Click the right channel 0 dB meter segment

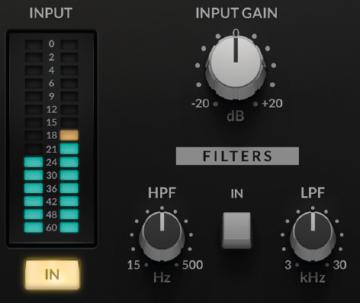coord(69,44)
